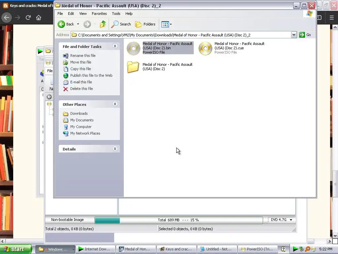Switch to PowerISO taskbar button
The height and width of the screenshot is (254, 338).
click(257, 249)
